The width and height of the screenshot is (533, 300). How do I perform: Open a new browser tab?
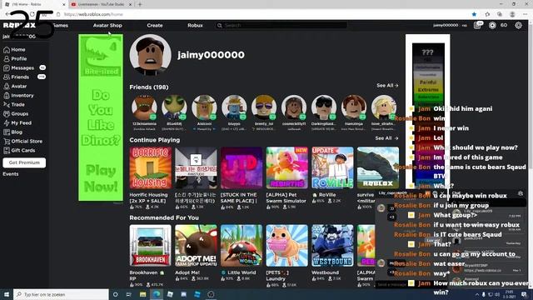point(140,4)
